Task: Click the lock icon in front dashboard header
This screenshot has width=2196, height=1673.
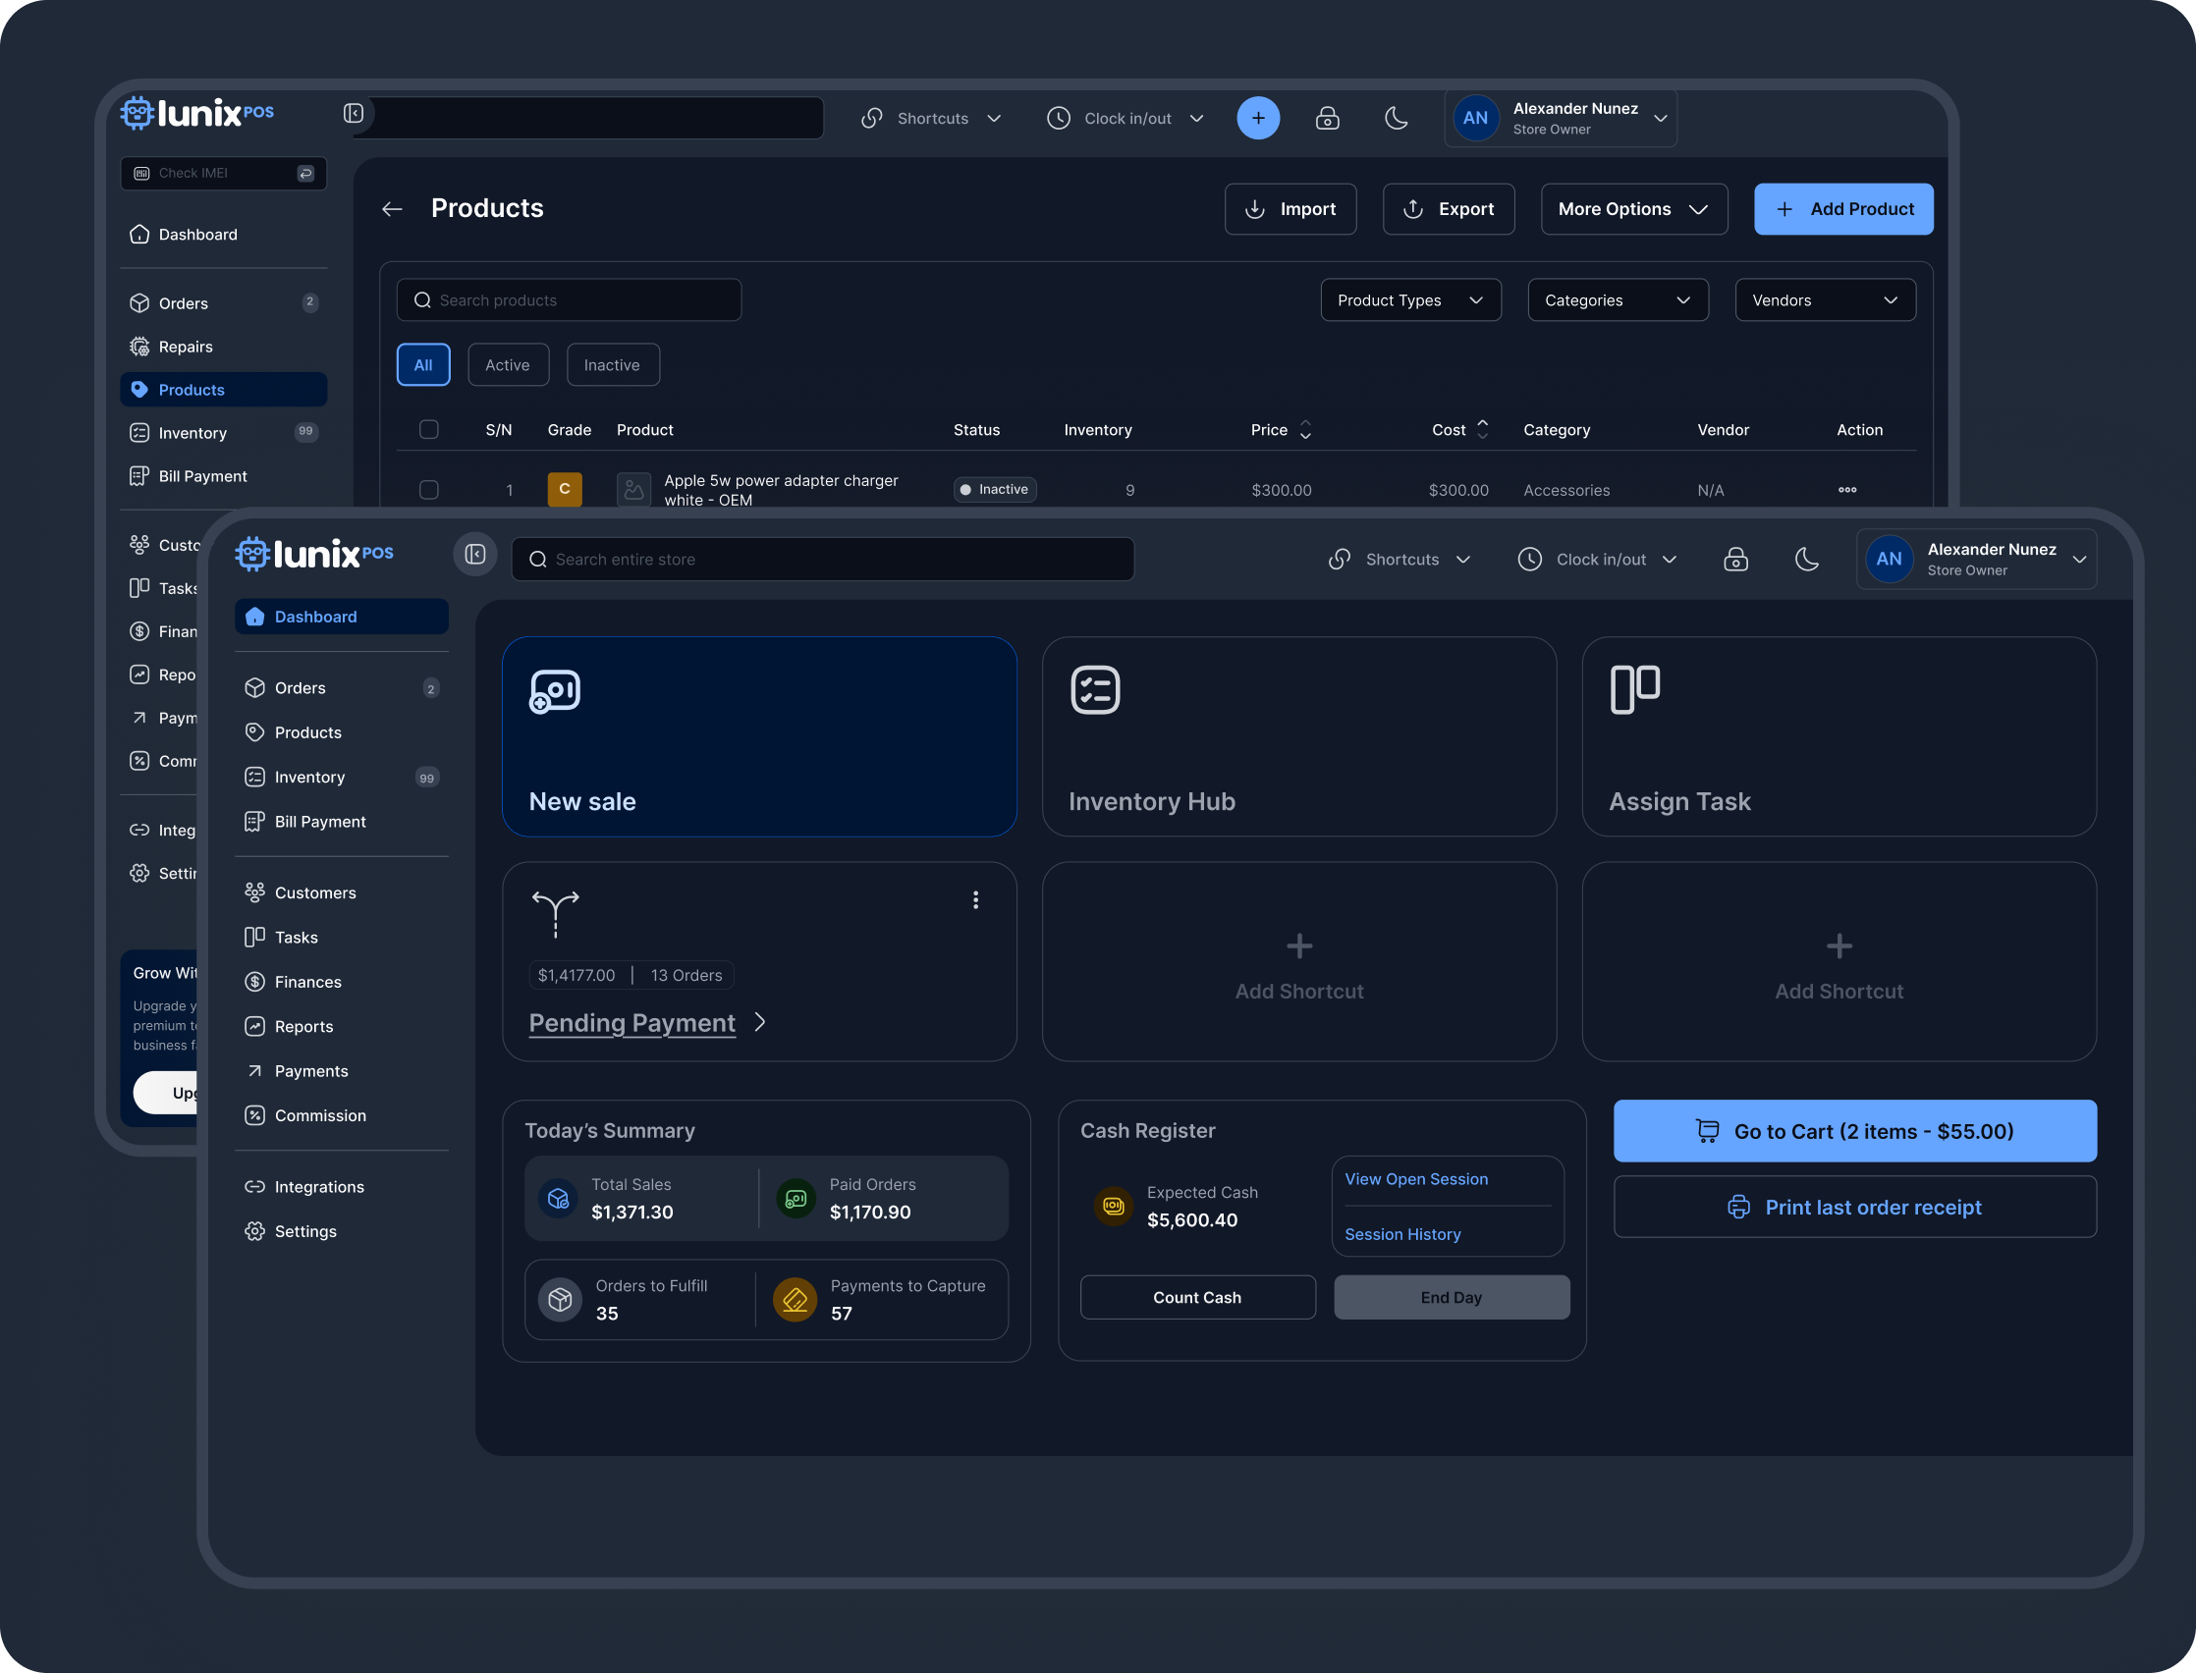Action: pyautogui.click(x=1734, y=560)
